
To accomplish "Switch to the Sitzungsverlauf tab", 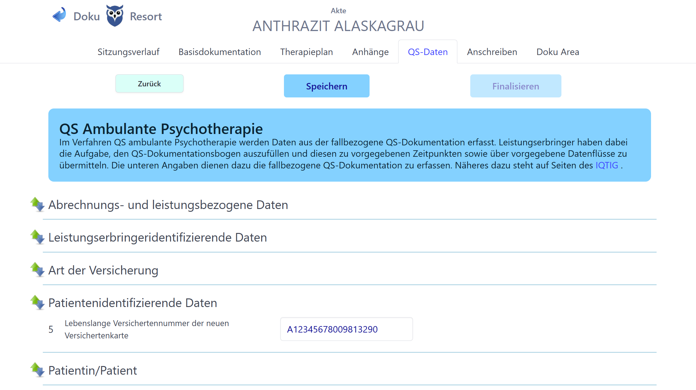I will coord(128,52).
